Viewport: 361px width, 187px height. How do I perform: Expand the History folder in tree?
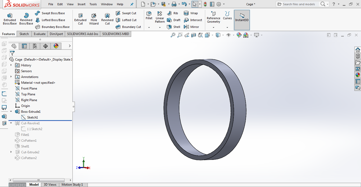11,65
